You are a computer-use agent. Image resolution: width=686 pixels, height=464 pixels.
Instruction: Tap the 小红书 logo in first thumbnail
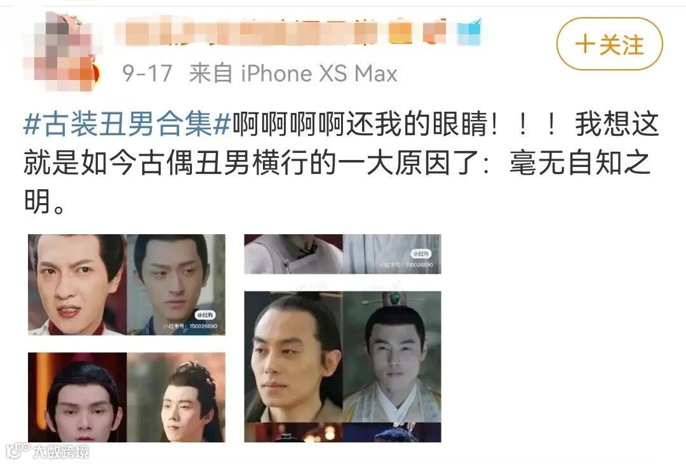(205, 315)
